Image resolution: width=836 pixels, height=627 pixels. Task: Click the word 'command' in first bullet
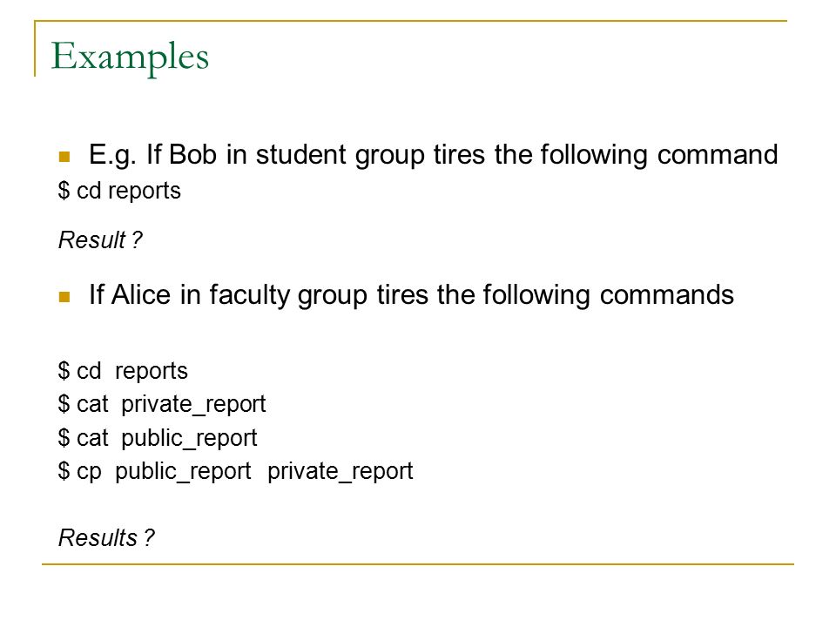(x=718, y=155)
